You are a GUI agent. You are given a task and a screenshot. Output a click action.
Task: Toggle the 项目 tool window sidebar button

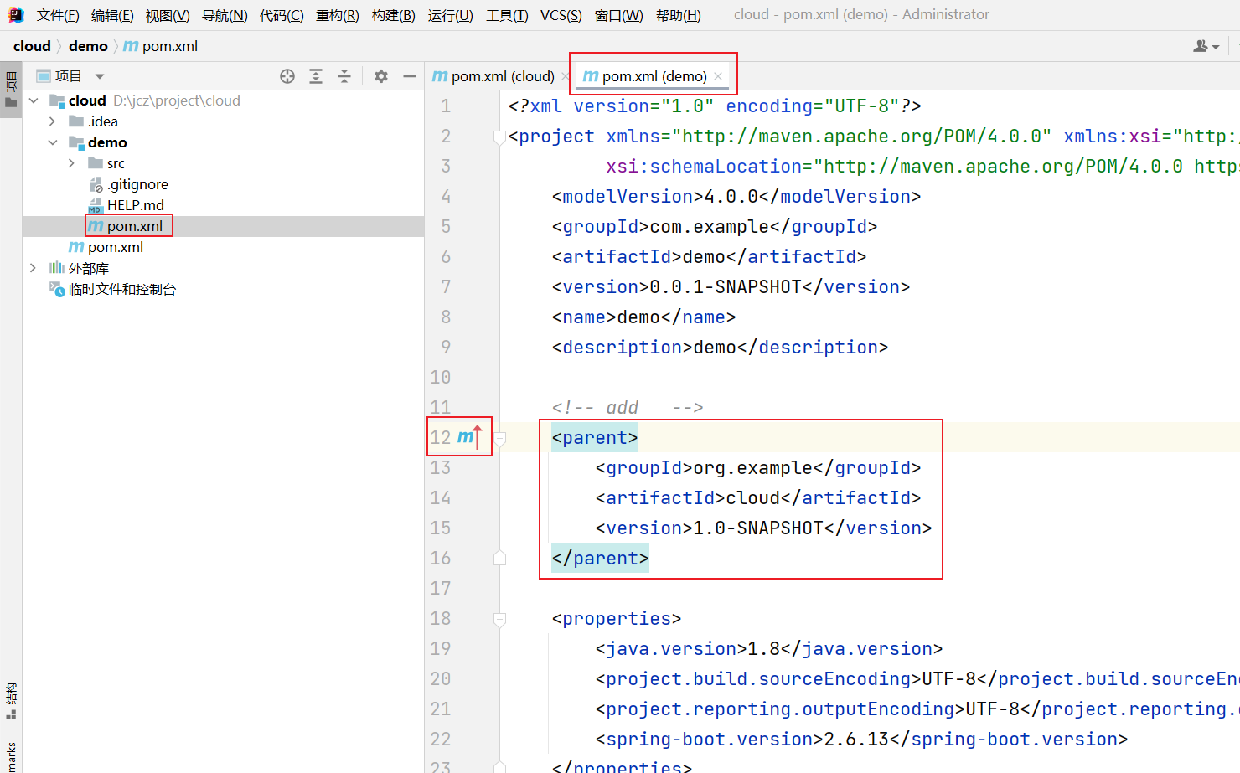pyautogui.click(x=11, y=90)
